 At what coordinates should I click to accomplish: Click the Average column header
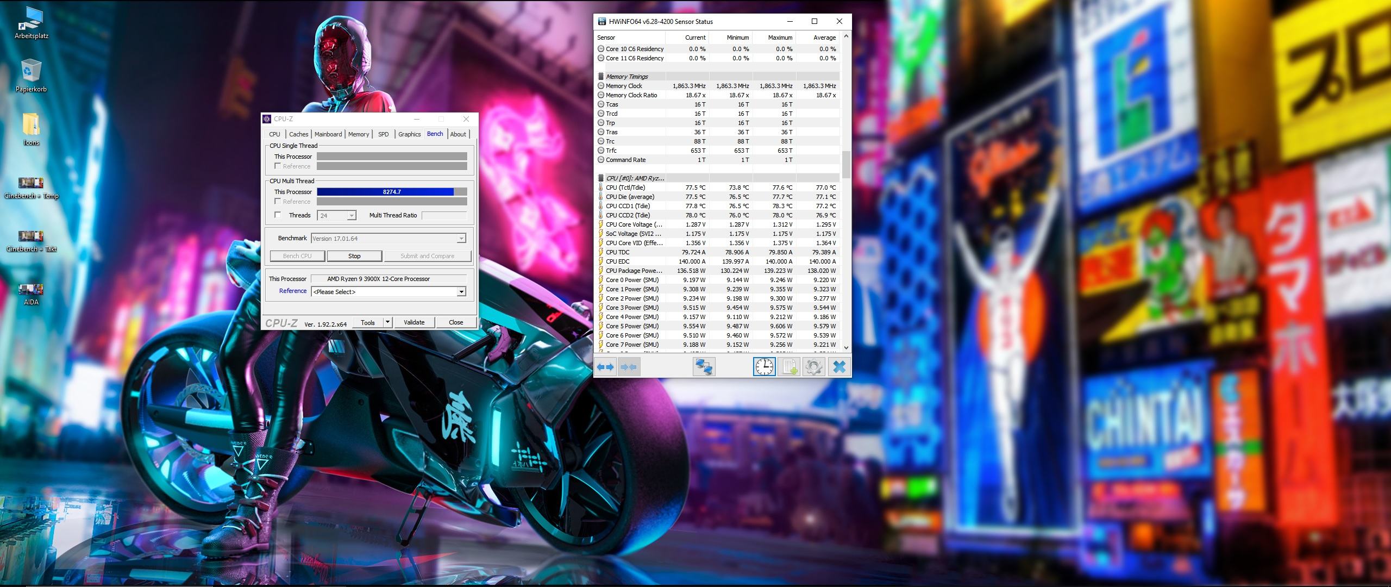817,38
